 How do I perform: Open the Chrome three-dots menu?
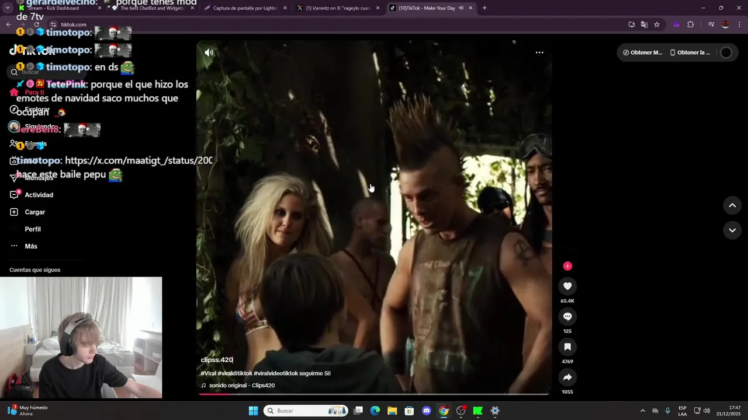click(x=739, y=24)
